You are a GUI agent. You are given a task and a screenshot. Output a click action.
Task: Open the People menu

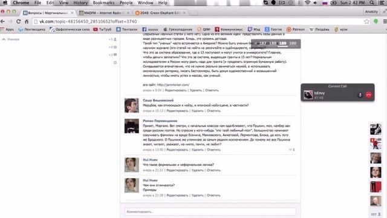click(x=126, y=2)
